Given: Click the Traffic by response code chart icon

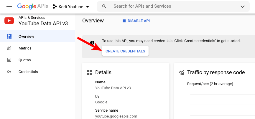Looking at the screenshot, I should [x=181, y=72].
